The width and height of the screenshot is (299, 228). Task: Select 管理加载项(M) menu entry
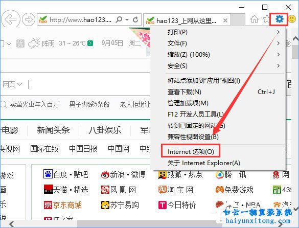[218, 103]
